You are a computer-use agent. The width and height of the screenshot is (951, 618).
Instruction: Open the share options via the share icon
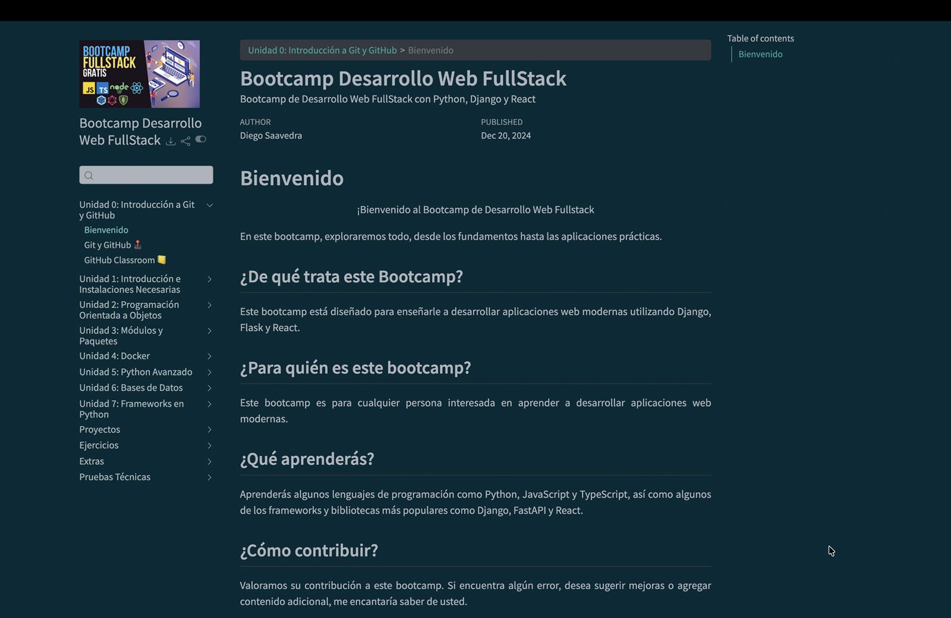(185, 141)
